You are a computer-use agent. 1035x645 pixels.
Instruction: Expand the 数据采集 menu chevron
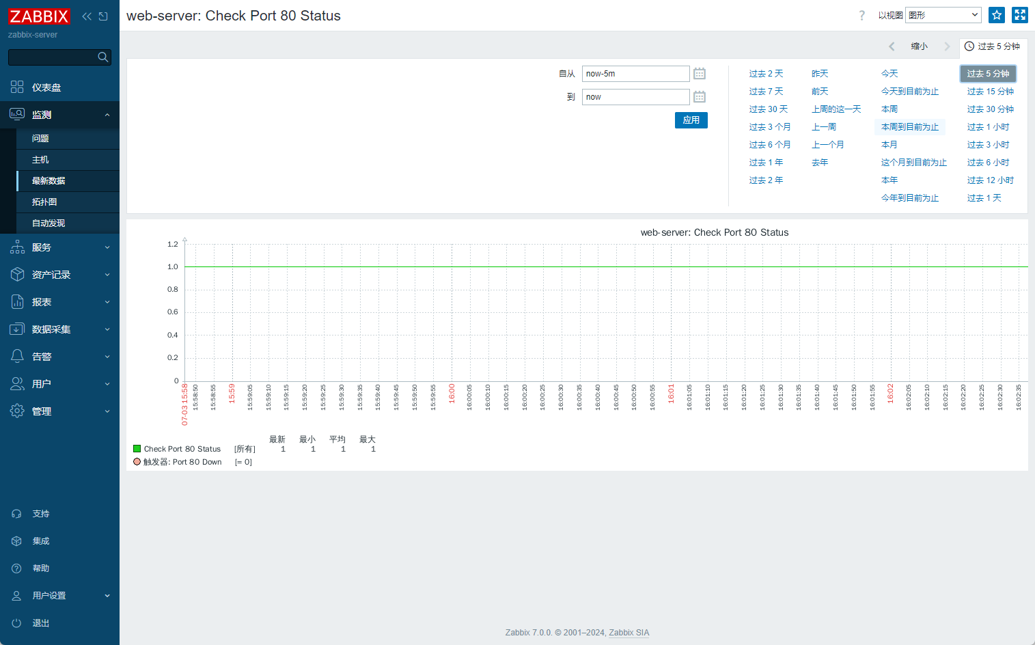[107, 329]
